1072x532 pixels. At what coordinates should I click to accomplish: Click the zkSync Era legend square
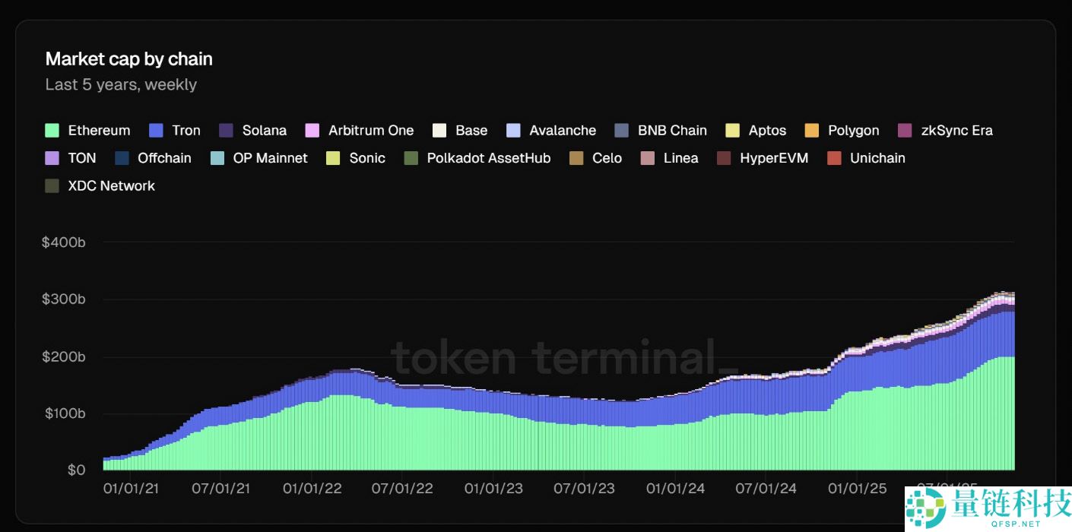[905, 131]
